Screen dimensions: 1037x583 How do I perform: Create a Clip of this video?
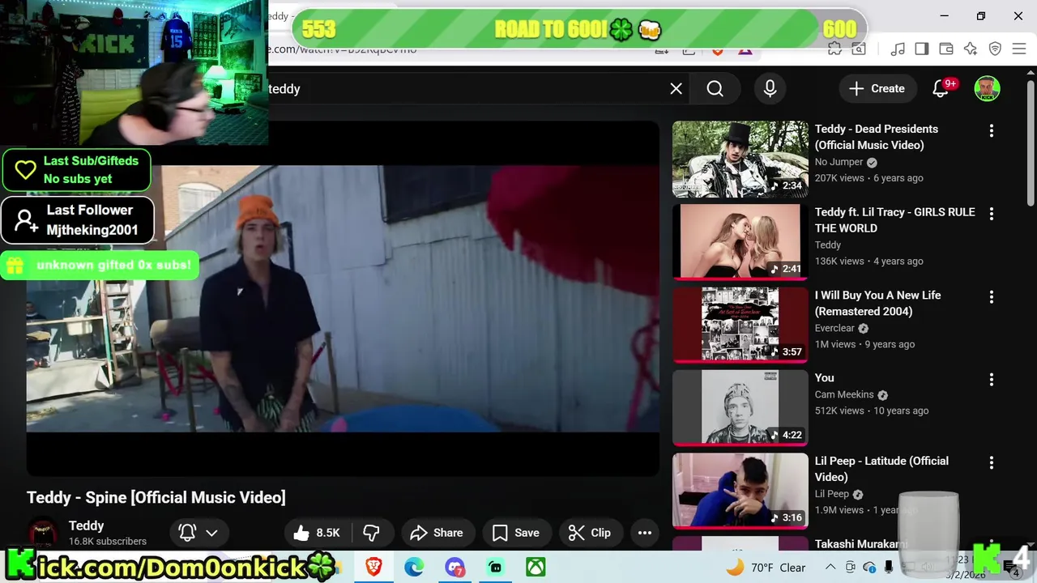point(590,533)
